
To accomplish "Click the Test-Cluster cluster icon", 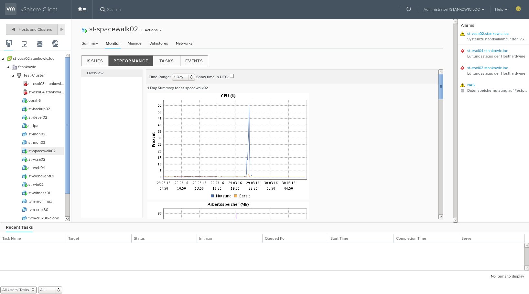I will 19,75.
